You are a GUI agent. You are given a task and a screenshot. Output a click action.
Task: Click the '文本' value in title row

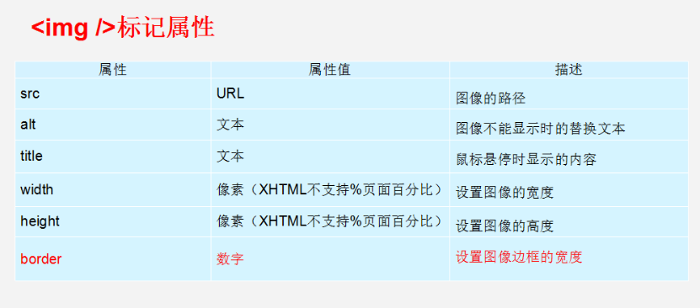coord(230,156)
